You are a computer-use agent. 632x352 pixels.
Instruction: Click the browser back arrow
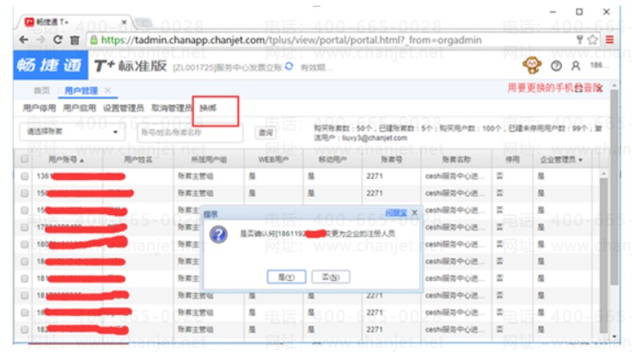tap(24, 40)
